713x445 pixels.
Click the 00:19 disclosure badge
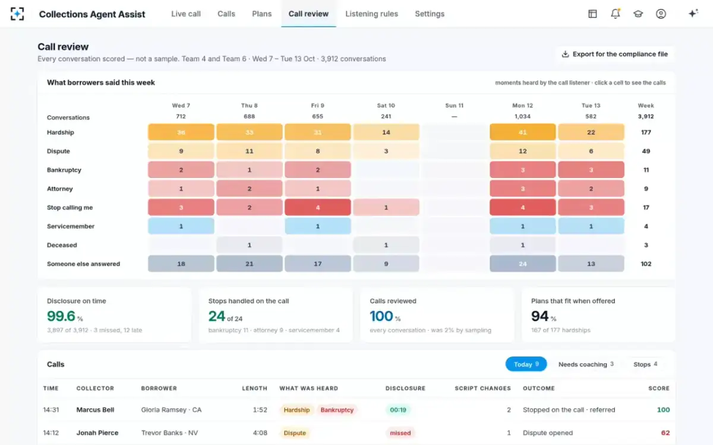tap(398, 410)
